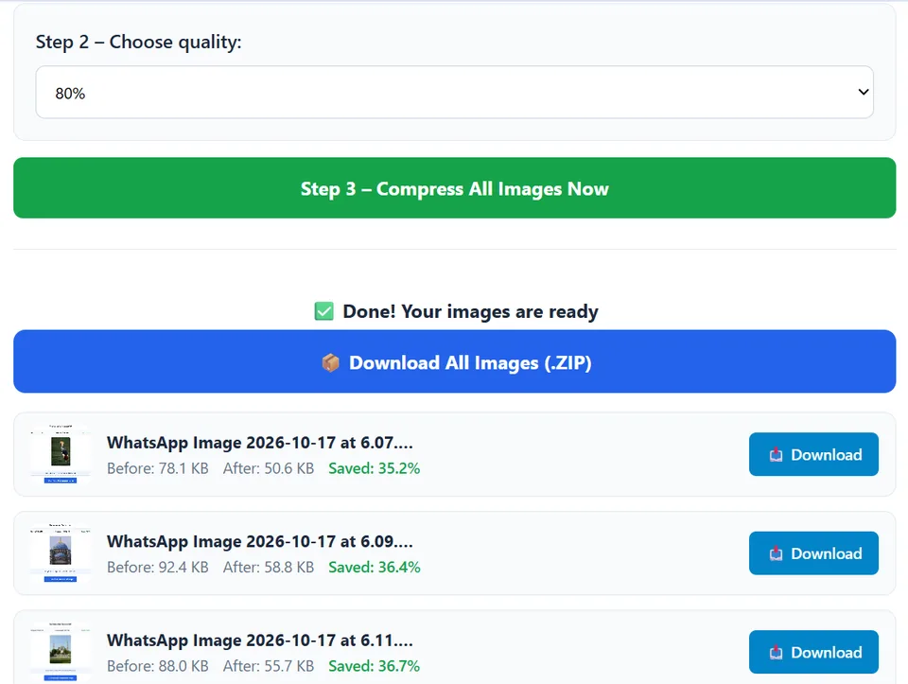Click Download All Images (.ZIP) button
Image resolution: width=908 pixels, height=684 pixels.
[455, 361]
